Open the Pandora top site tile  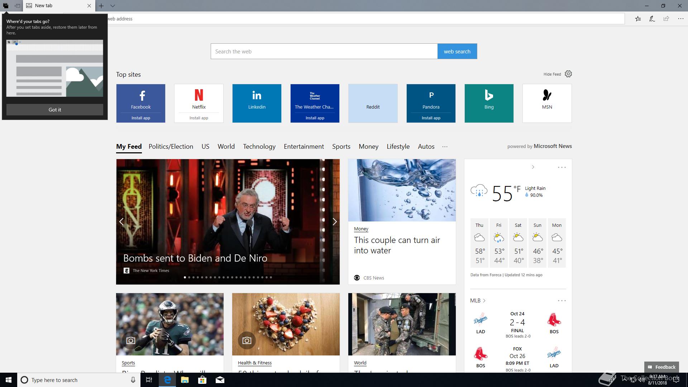click(431, 98)
